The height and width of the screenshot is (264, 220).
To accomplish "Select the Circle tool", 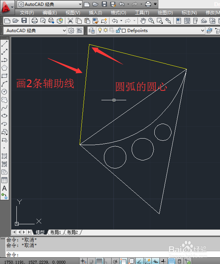I will [x=4, y=92].
